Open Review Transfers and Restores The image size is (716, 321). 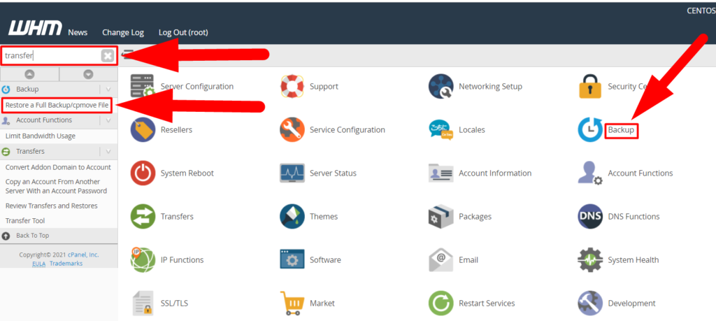click(52, 206)
